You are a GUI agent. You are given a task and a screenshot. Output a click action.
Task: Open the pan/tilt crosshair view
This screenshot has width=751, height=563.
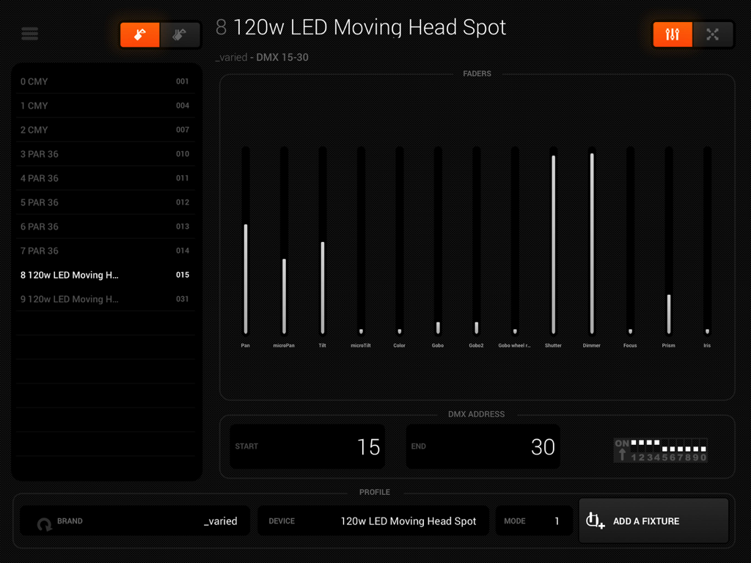click(x=714, y=34)
